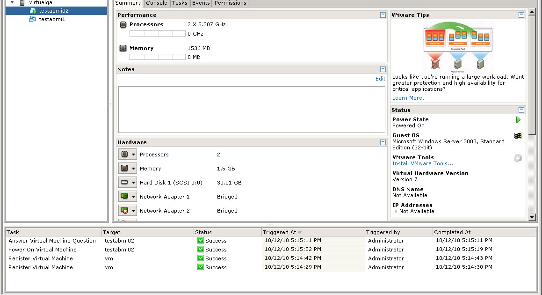The image size is (542, 295).
Task: Click the 2 X 5.207 GHz processor value
Action: pos(207,24)
